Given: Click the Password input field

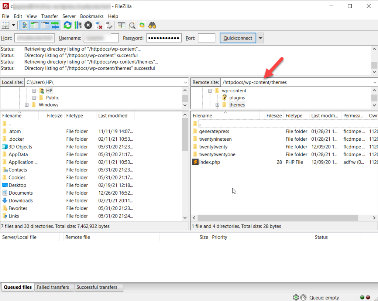Looking at the screenshot, I should pyautogui.click(x=164, y=38).
